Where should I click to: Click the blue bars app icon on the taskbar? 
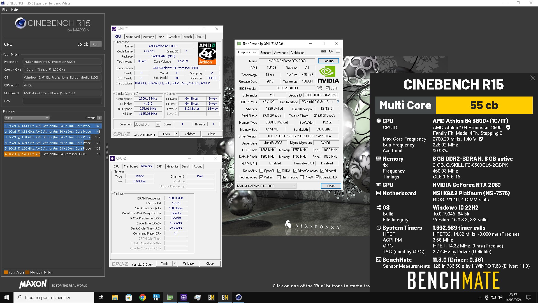[156, 297]
